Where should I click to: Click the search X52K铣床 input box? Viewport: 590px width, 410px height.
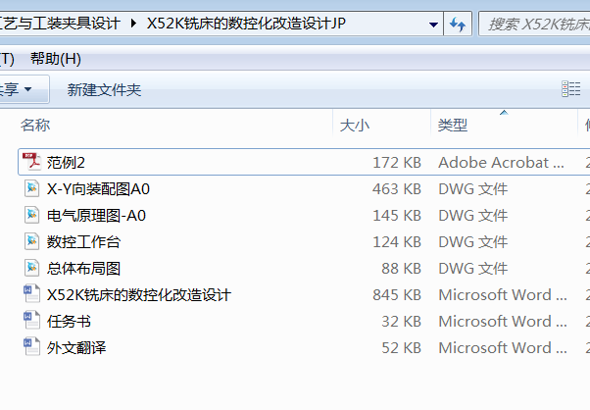[x=535, y=25]
